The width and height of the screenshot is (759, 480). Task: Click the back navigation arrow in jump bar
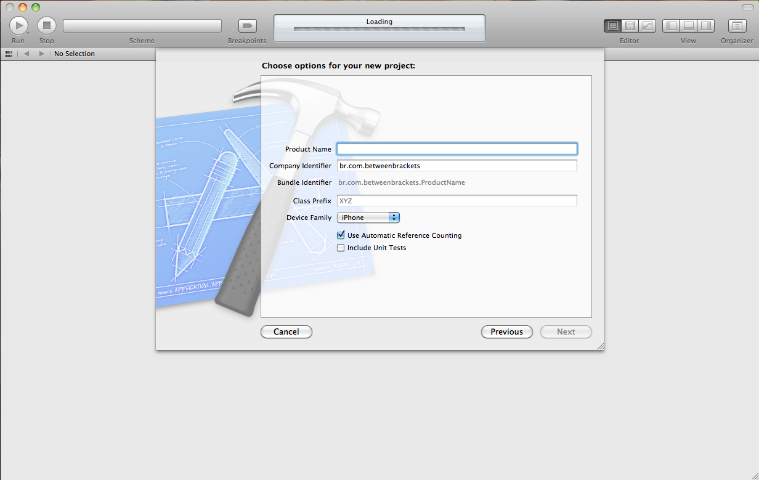pos(26,54)
